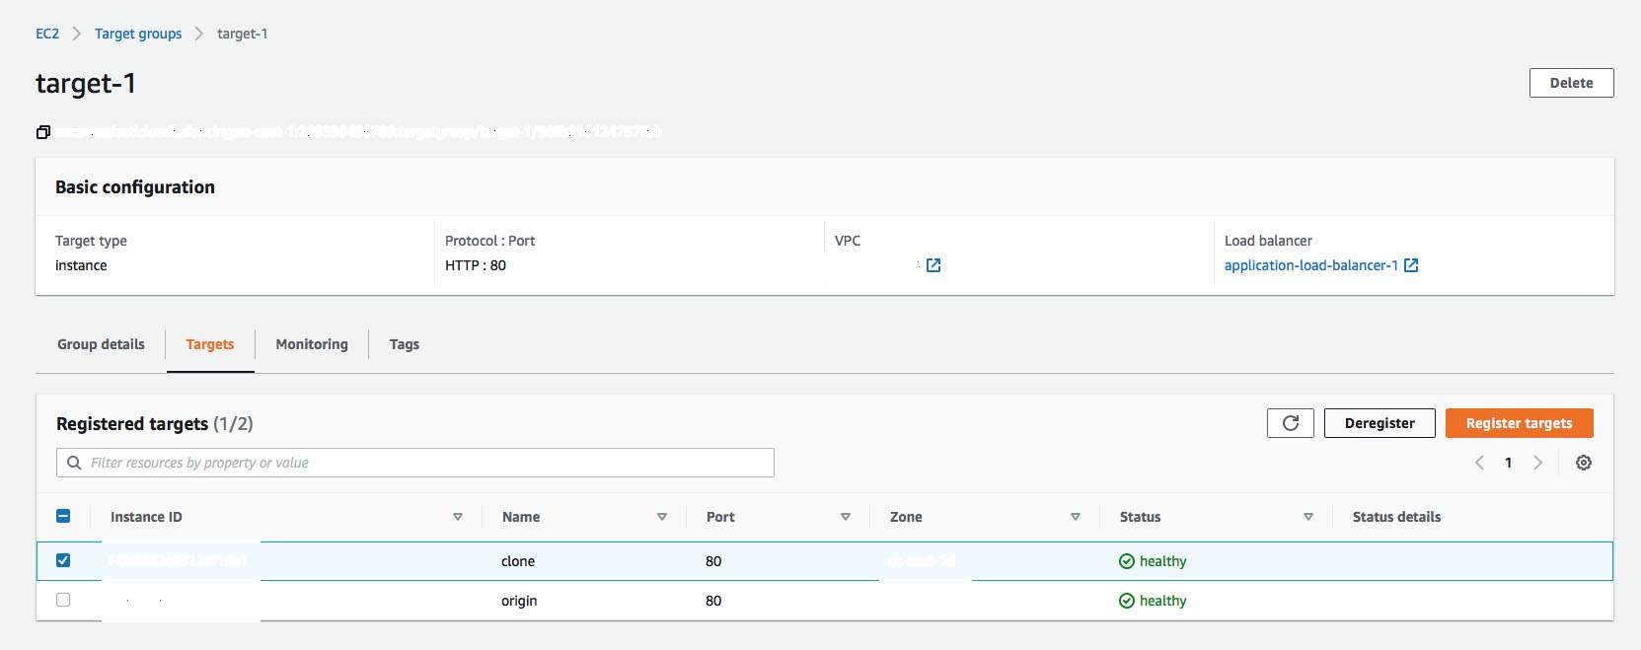The height and width of the screenshot is (650, 1641).
Task: Switch to the Monitoring tab
Action: (x=312, y=344)
